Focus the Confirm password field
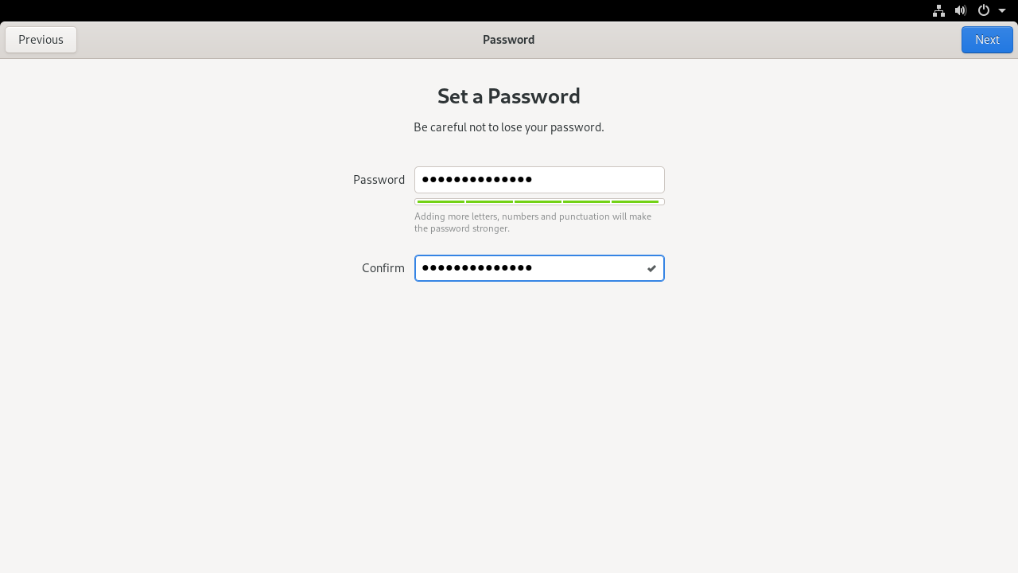 (539, 268)
